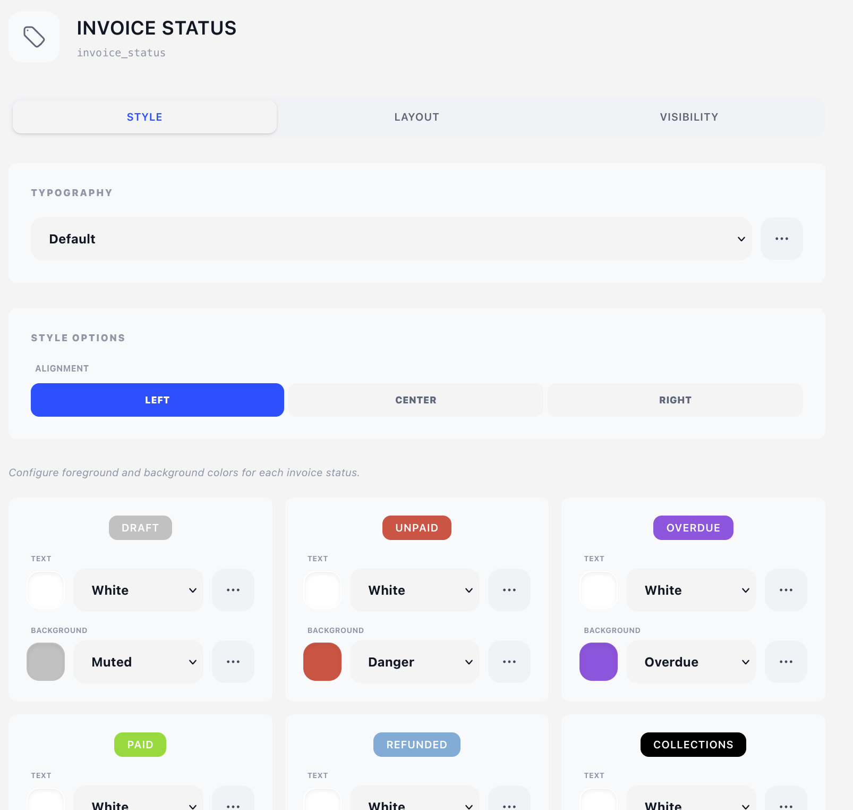Click the 'Configure foreground and background colors' description

[x=184, y=473]
